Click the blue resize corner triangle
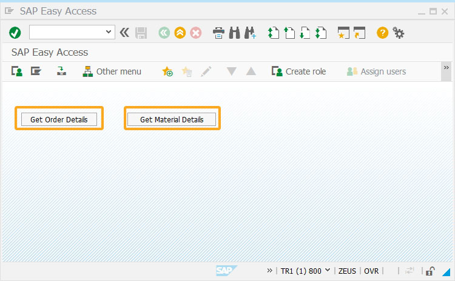This screenshot has height=281, width=455. (447, 272)
